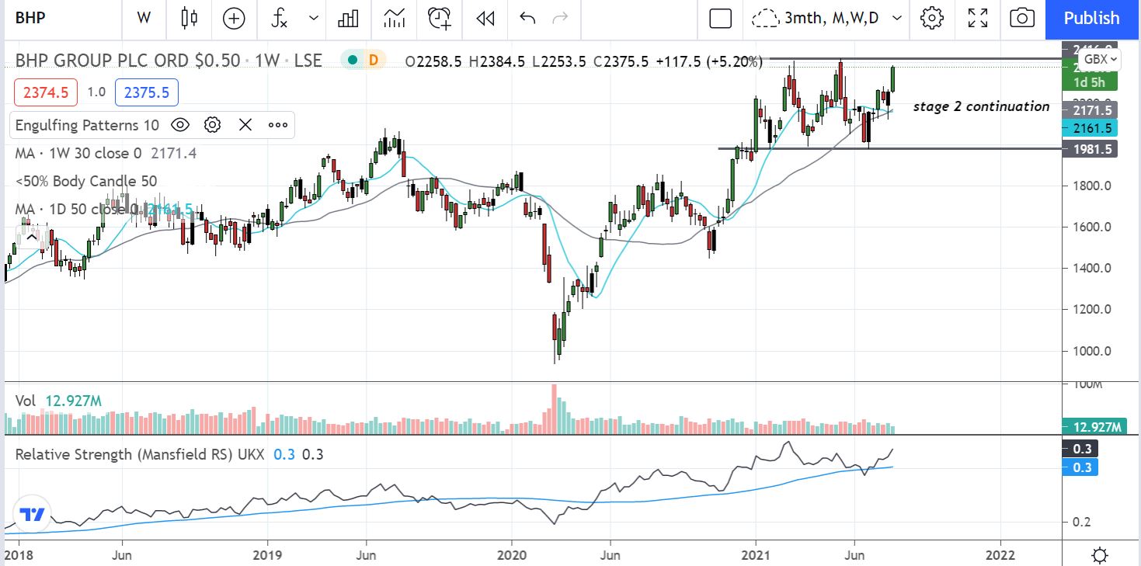Select the <50% Body Candle 50 legend
This screenshot has width=1141, height=566.
[x=86, y=182]
